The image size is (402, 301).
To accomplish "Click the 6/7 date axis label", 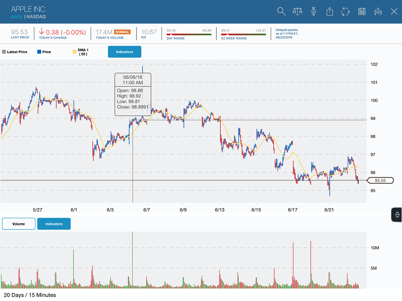I will pos(147,210).
